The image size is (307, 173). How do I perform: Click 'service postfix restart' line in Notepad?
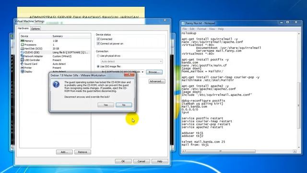coord(202,118)
